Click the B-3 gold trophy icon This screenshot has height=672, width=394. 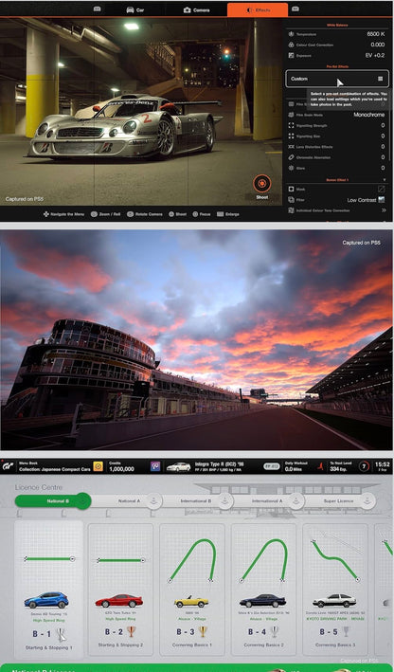[203, 631]
